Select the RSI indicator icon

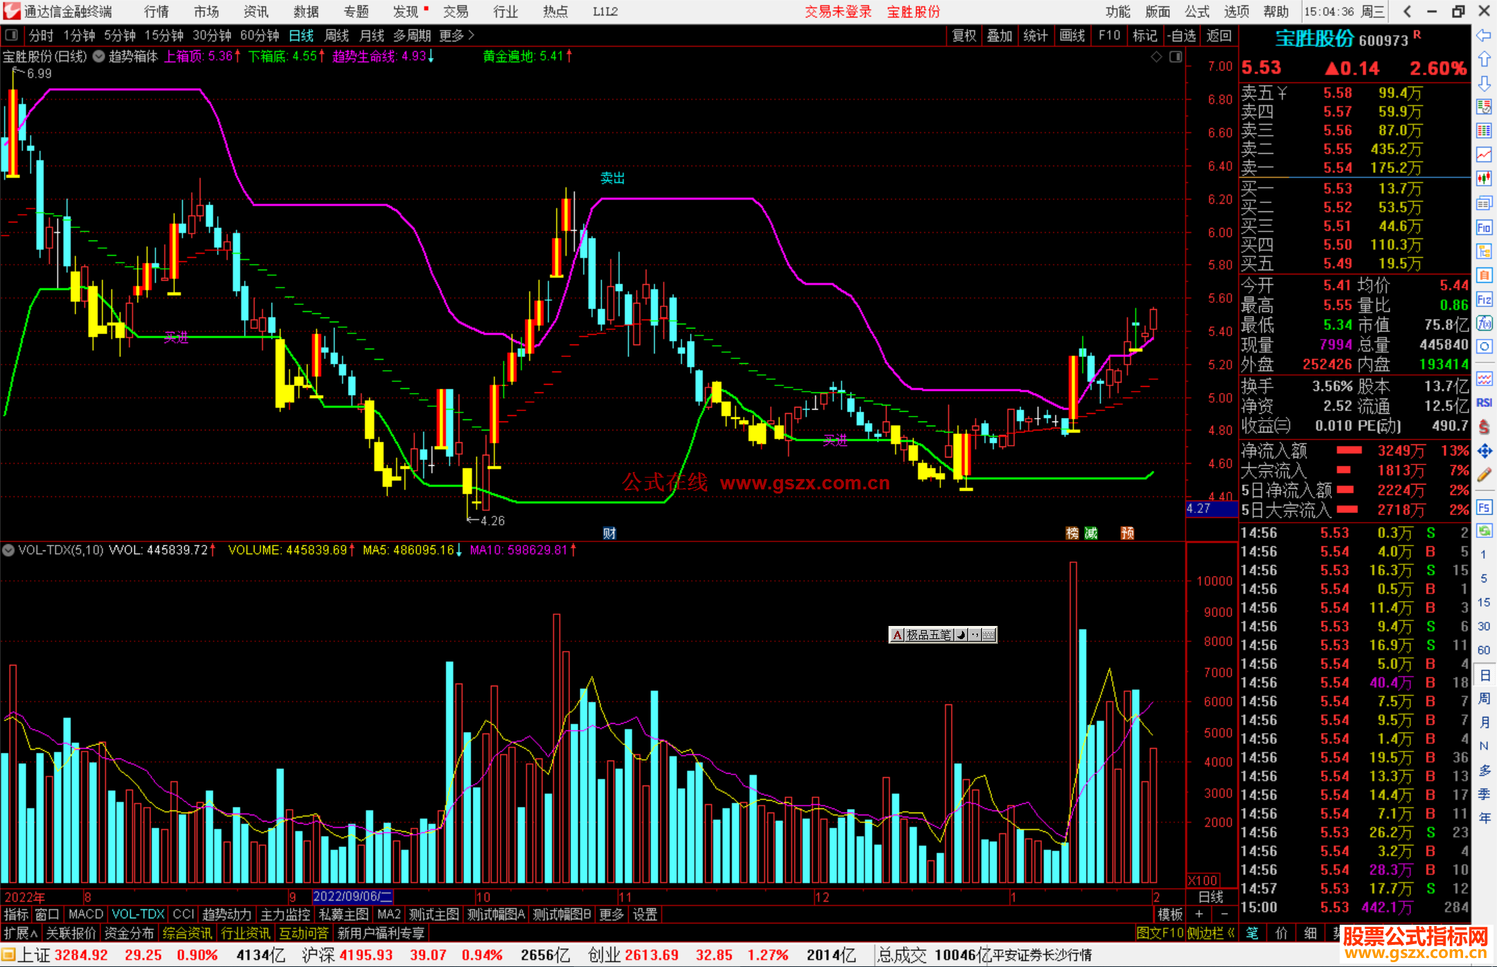[x=1484, y=403]
